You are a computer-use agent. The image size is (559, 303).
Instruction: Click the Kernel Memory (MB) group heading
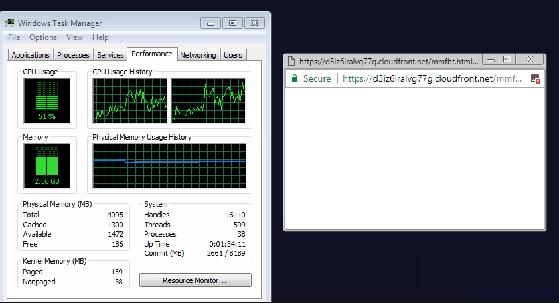click(54, 261)
